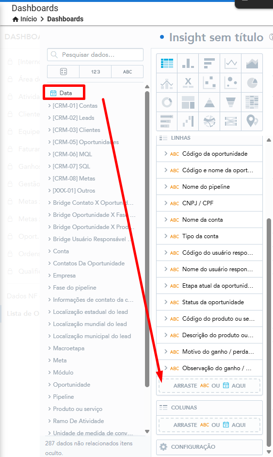Select the Waterfall chart visualization
This screenshot has width=273, height=457.
(x=188, y=121)
